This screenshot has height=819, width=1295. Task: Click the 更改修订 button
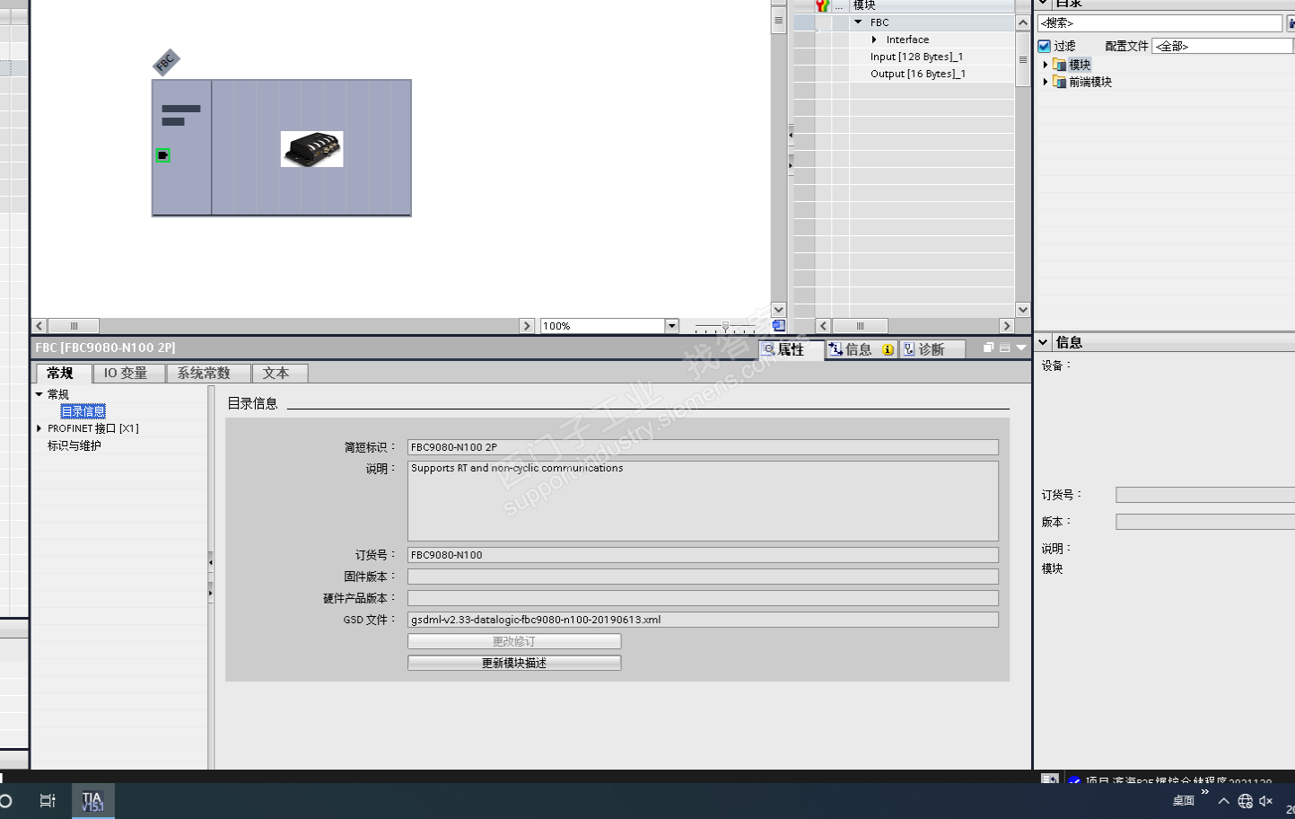pos(514,641)
